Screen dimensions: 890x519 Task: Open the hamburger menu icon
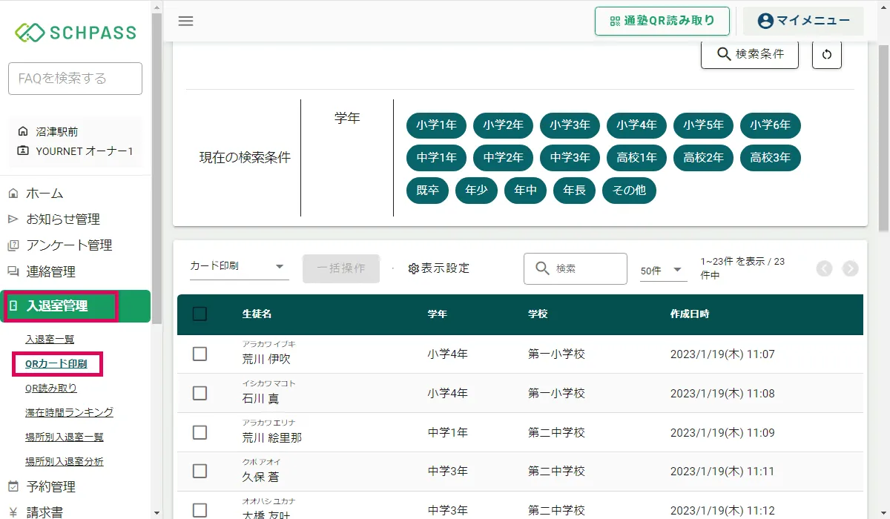click(x=185, y=21)
